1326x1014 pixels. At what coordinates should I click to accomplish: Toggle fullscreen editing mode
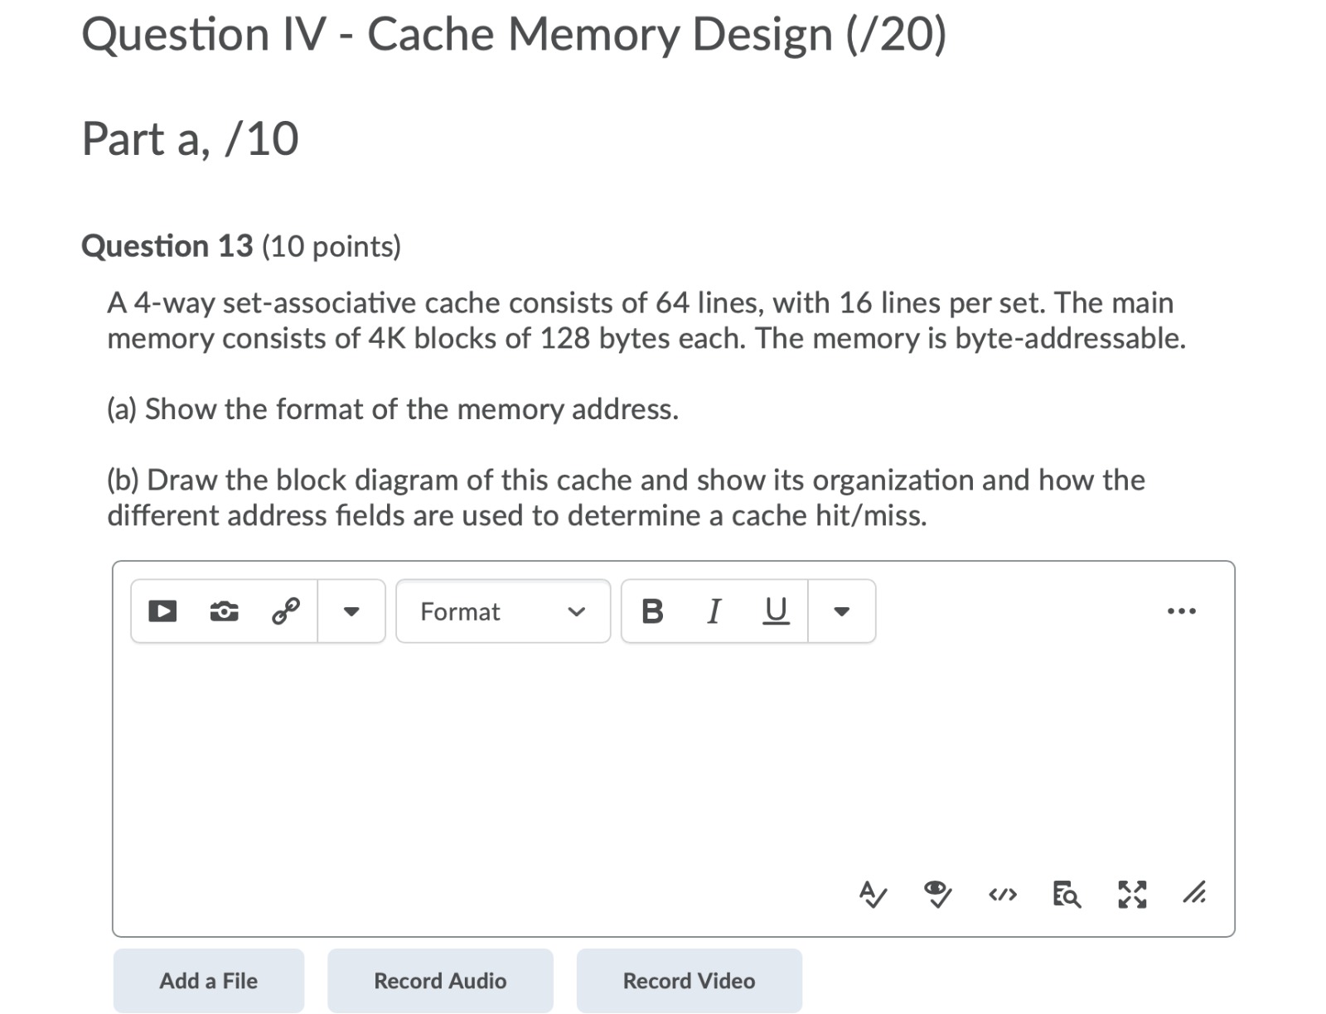point(1132,894)
